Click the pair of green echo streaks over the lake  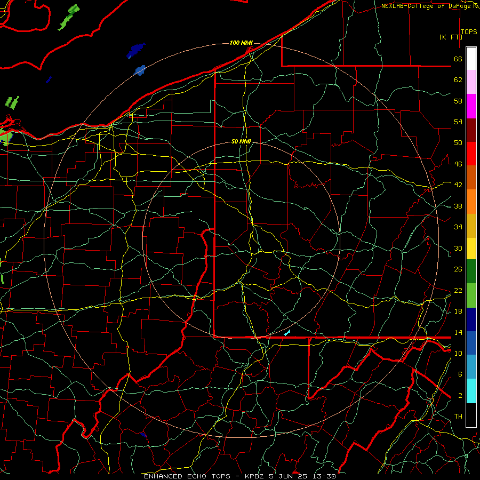[x=12, y=102]
